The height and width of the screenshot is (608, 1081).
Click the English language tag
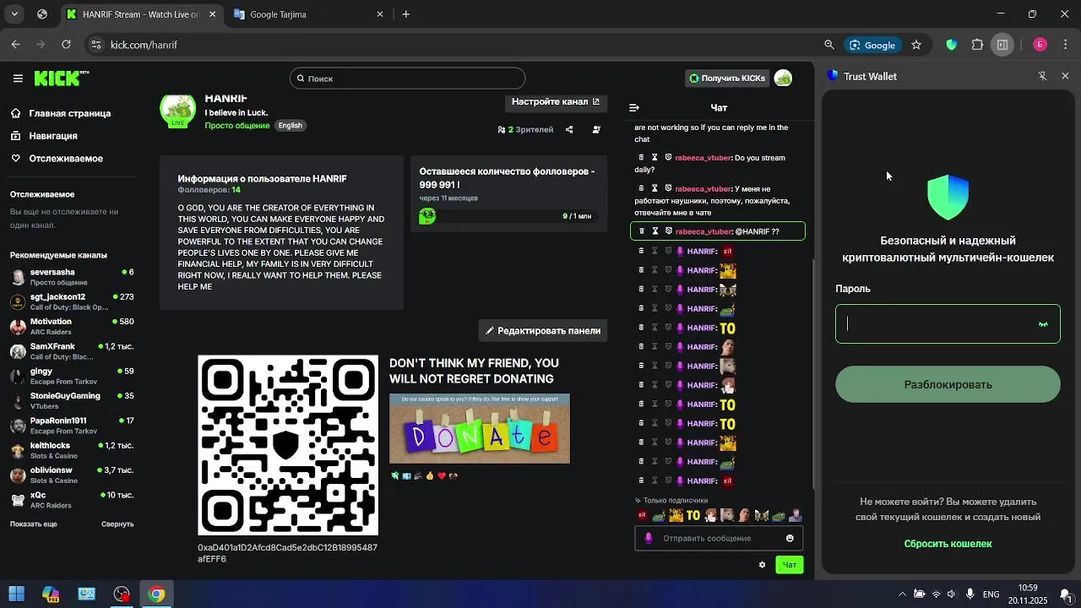click(x=291, y=126)
